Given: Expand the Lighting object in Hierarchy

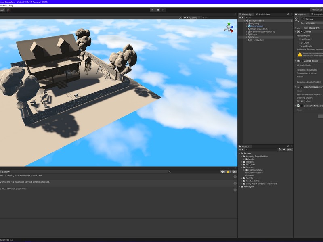Looking at the screenshot, I should (247, 23).
